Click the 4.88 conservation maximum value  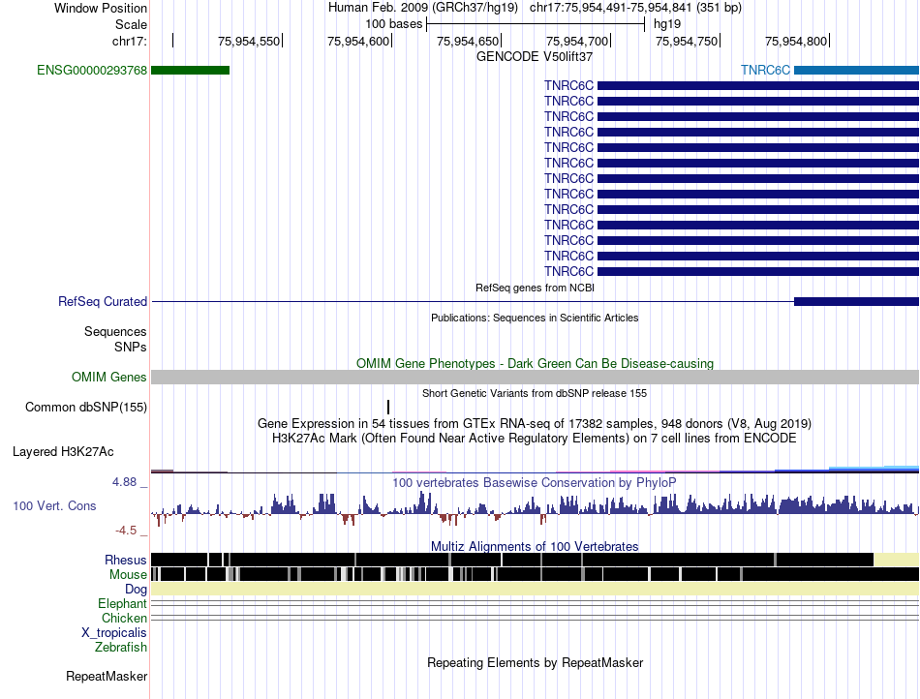[x=124, y=482]
